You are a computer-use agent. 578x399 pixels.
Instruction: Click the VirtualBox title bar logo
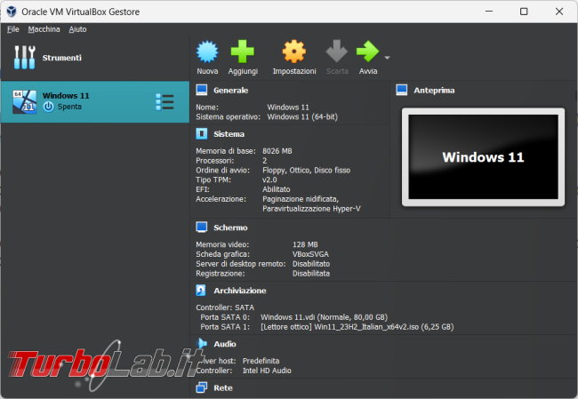[12, 12]
